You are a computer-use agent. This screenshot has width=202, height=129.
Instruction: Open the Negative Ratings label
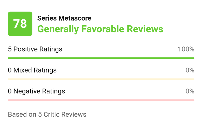(x=39, y=91)
